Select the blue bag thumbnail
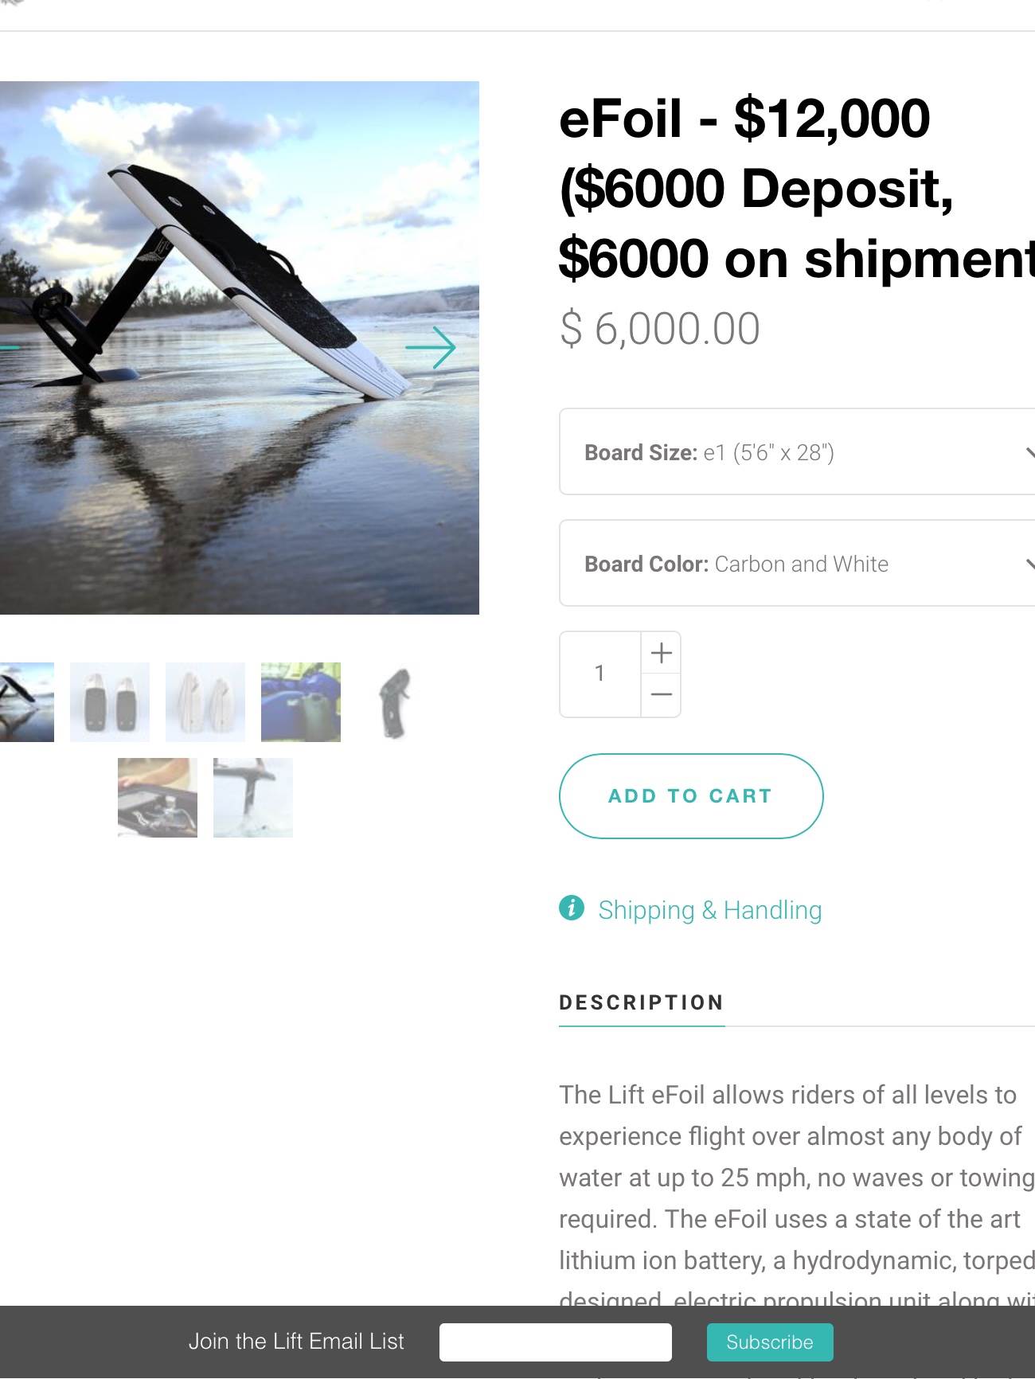The width and height of the screenshot is (1035, 1379). pos(301,702)
